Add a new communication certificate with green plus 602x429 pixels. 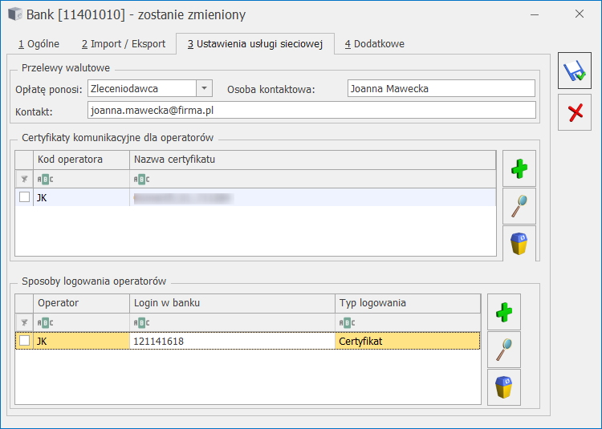519,168
